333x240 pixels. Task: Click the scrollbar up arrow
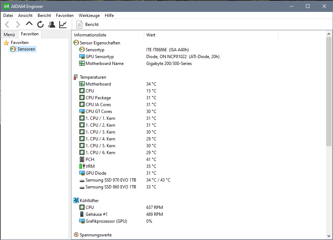pyautogui.click(x=329, y=34)
